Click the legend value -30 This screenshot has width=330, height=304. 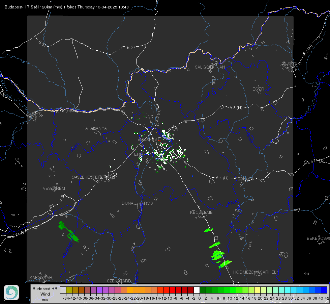tap(109, 298)
